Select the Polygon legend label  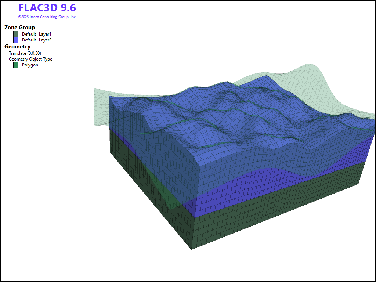point(30,65)
